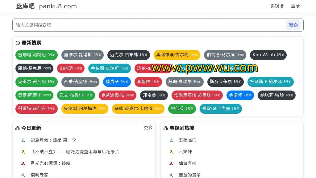Open 谈判专家 in today's updates

[39, 175]
